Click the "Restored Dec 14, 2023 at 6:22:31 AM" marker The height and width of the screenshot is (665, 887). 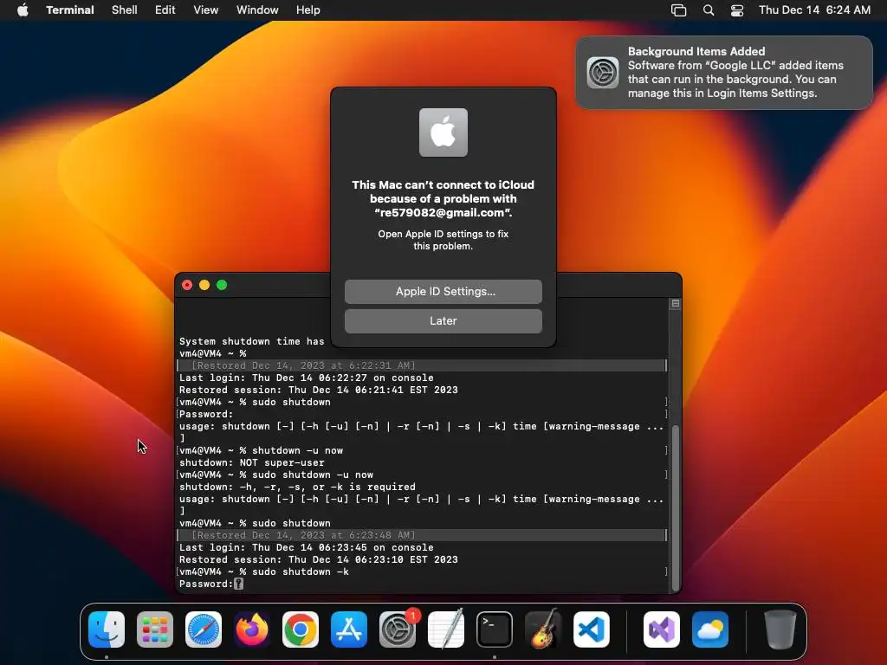click(303, 366)
